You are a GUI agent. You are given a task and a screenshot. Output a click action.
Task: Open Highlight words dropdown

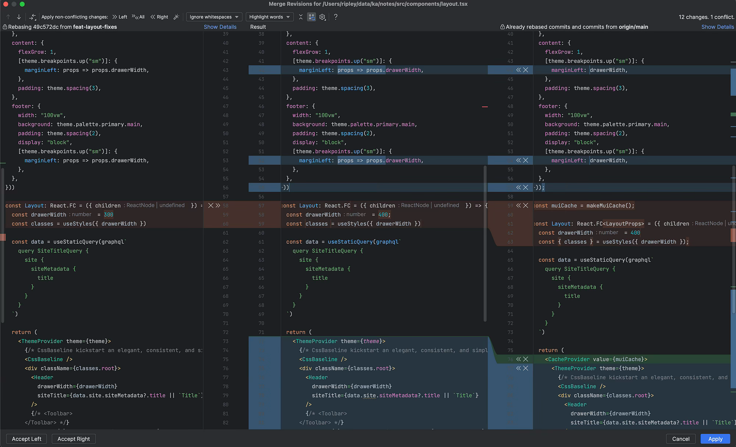click(270, 17)
